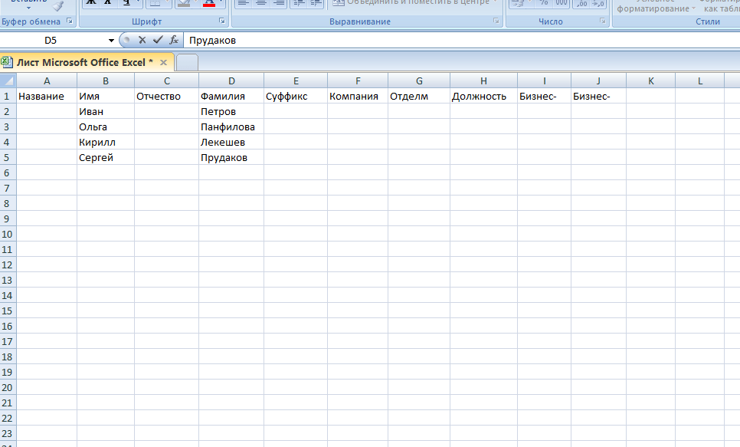The width and height of the screenshot is (740, 447).
Task: Open the Буфер обмена dialog launcher
Action: [x=70, y=21]
